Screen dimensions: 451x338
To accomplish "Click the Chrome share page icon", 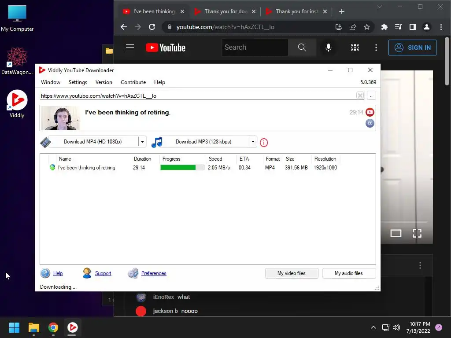I will pyautogui.click(x=353, y=27).
